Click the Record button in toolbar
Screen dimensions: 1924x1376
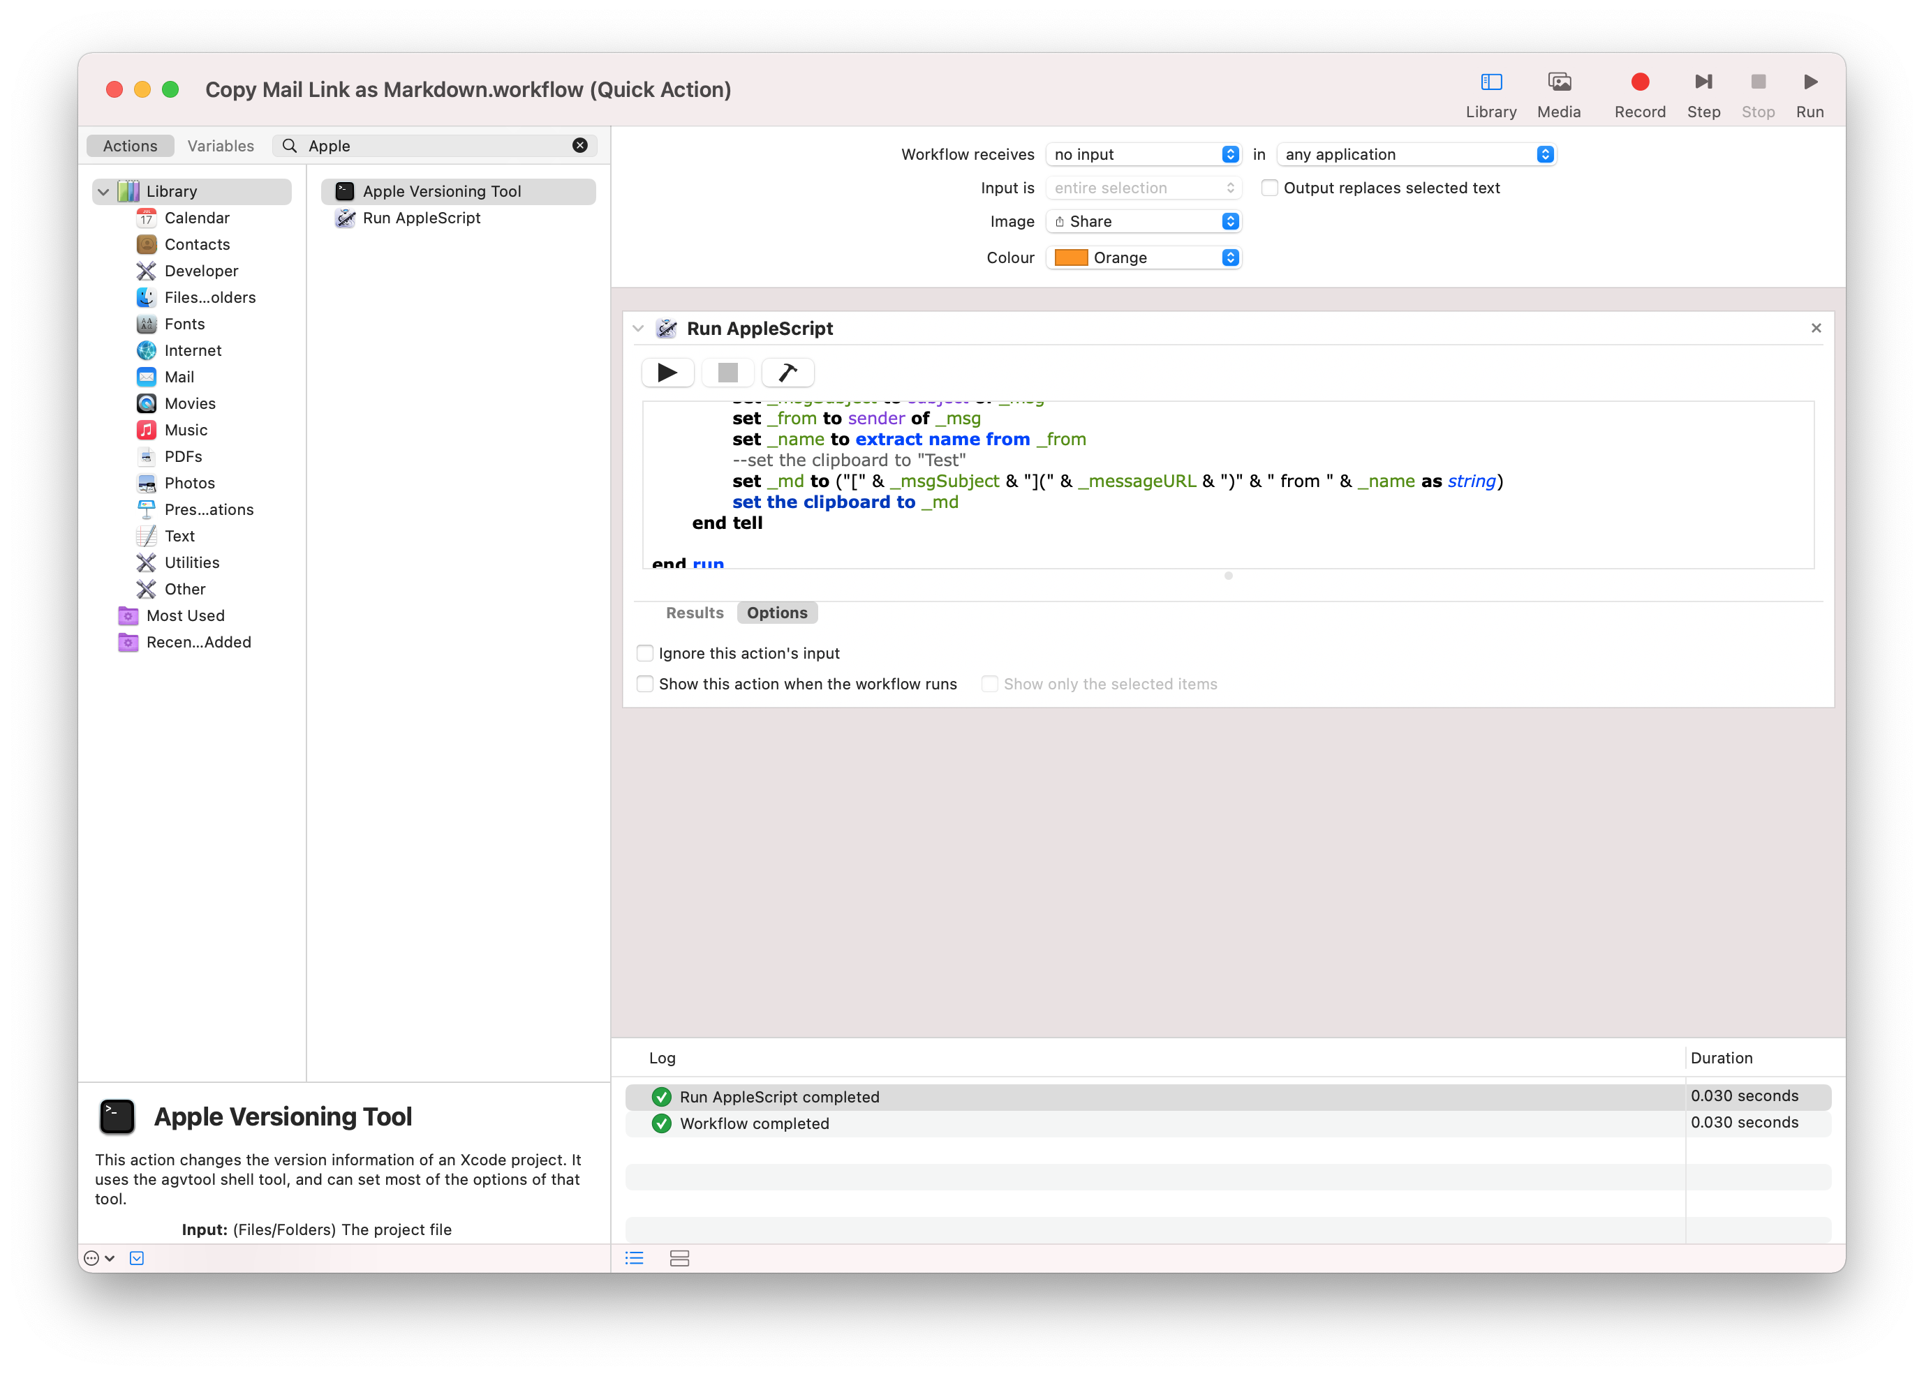tap(1639, 82)
